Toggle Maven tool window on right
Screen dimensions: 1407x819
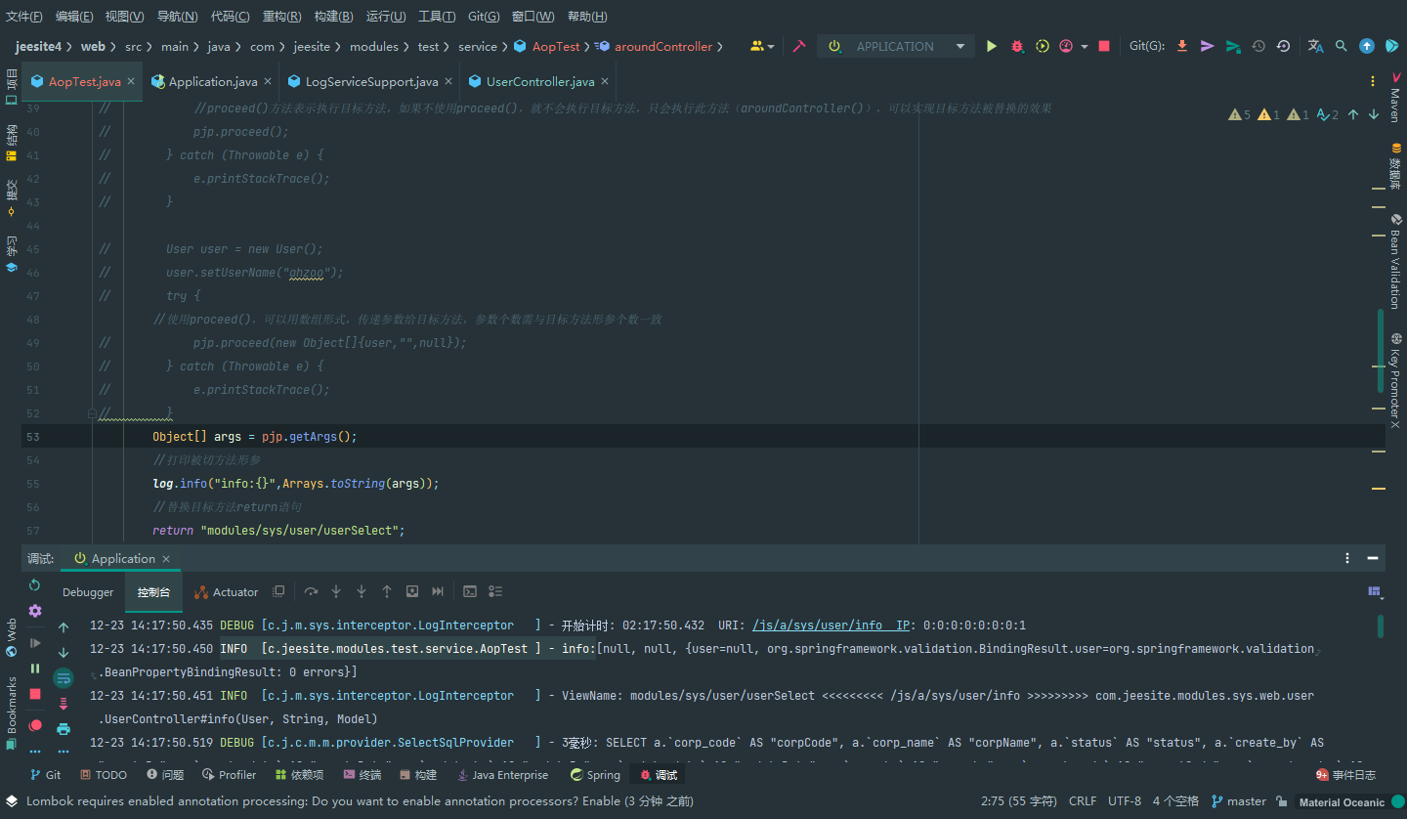[x=1395, y=98]
